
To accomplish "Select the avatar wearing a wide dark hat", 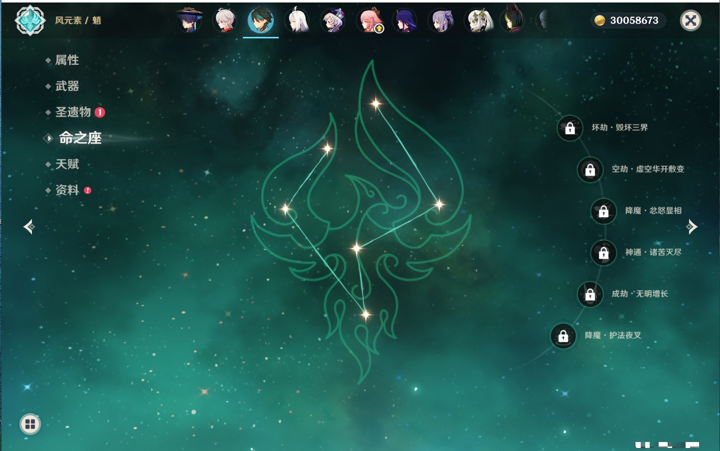I will tap(189, 20).
